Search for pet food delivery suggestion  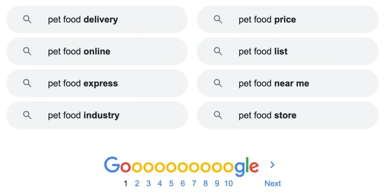point(97,20)
